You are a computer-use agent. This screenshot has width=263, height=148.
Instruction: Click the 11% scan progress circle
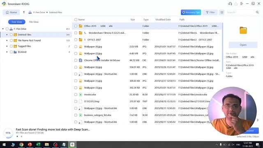coord(8,133)
